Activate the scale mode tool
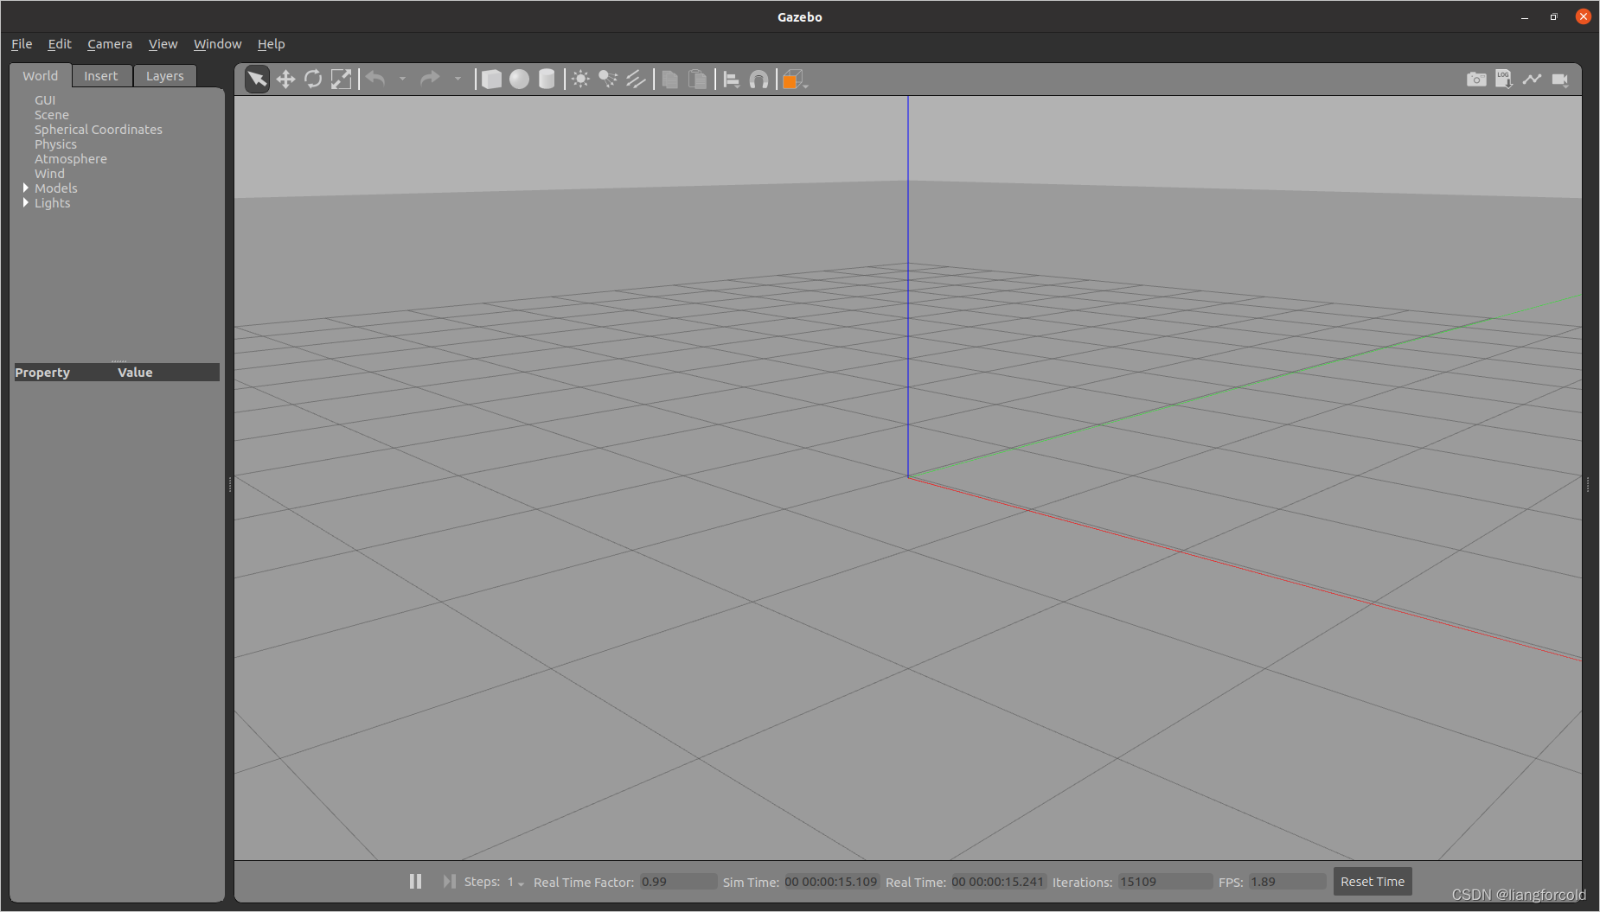 (342, 80)
